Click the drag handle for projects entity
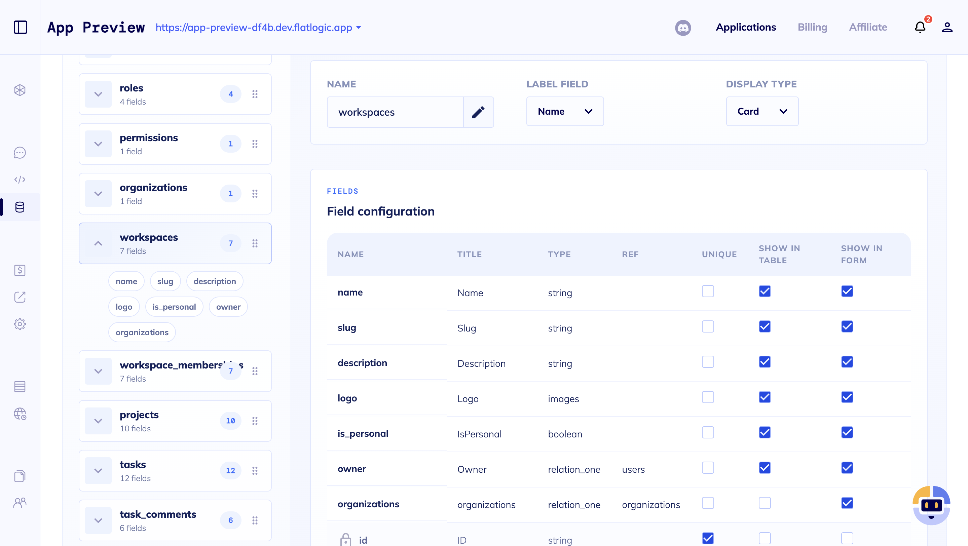Screen dimensions: 968x546 pos(255,421)
